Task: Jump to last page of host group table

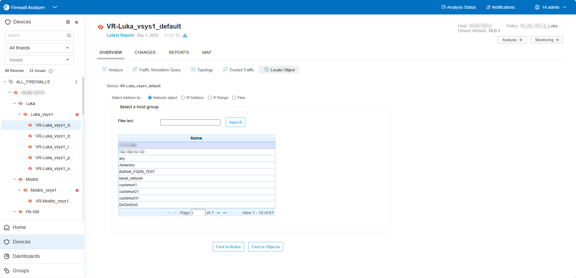Action: (x=225, y=213)
